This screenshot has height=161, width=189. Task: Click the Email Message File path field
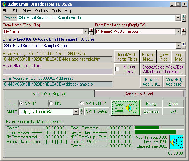[58, 59]
